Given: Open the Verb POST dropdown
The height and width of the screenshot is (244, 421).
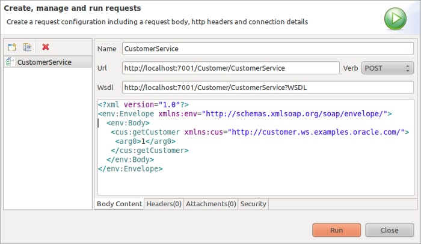Looking at the screenshot, I should [x=387, y=68].
